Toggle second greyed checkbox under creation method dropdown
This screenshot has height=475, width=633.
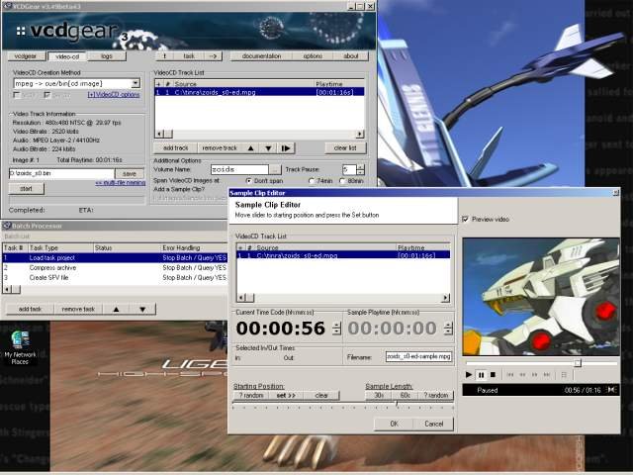click(x=47, y=95)
